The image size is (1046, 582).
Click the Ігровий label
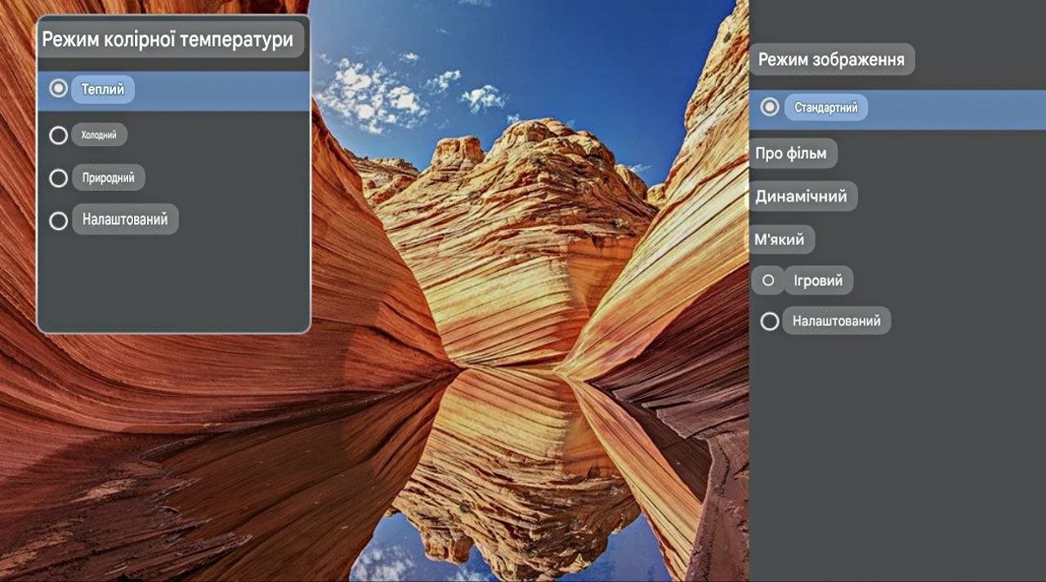pyautogui.click(x=819, y=280)
